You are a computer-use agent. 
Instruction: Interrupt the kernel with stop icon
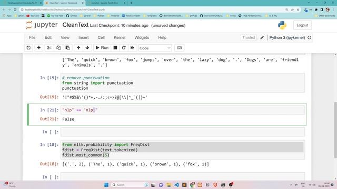(115, 48)
